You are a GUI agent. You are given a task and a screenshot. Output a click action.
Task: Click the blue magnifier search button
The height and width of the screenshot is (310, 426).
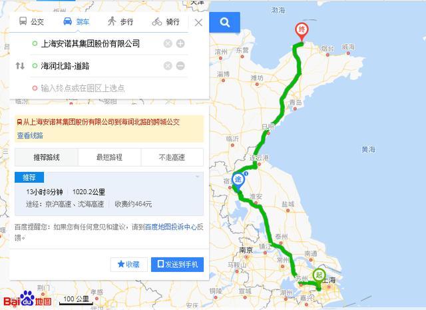click(225, 22)
